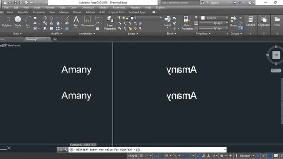
Task: Expand the Draw panel
Action: pos(17,34)
